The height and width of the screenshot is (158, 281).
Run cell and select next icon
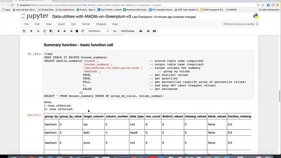tap(71, 31)
